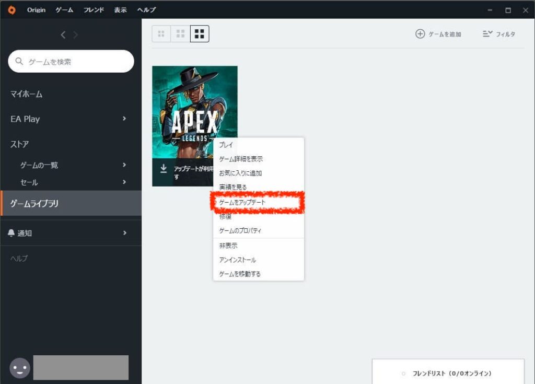Choose アンインストール in context menu

point(259,260)
